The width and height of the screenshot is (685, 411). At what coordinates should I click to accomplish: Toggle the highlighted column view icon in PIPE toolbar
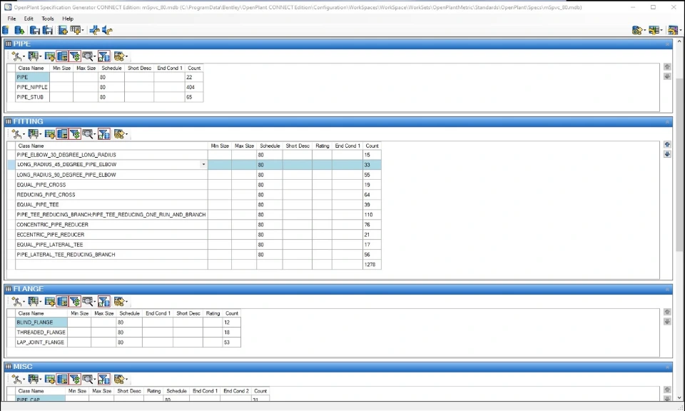(63, 55)
